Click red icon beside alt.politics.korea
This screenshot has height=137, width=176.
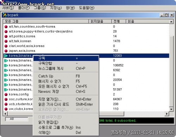[6, 36]
